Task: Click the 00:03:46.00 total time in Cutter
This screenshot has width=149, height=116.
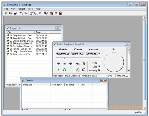Action: pos(123,76)
